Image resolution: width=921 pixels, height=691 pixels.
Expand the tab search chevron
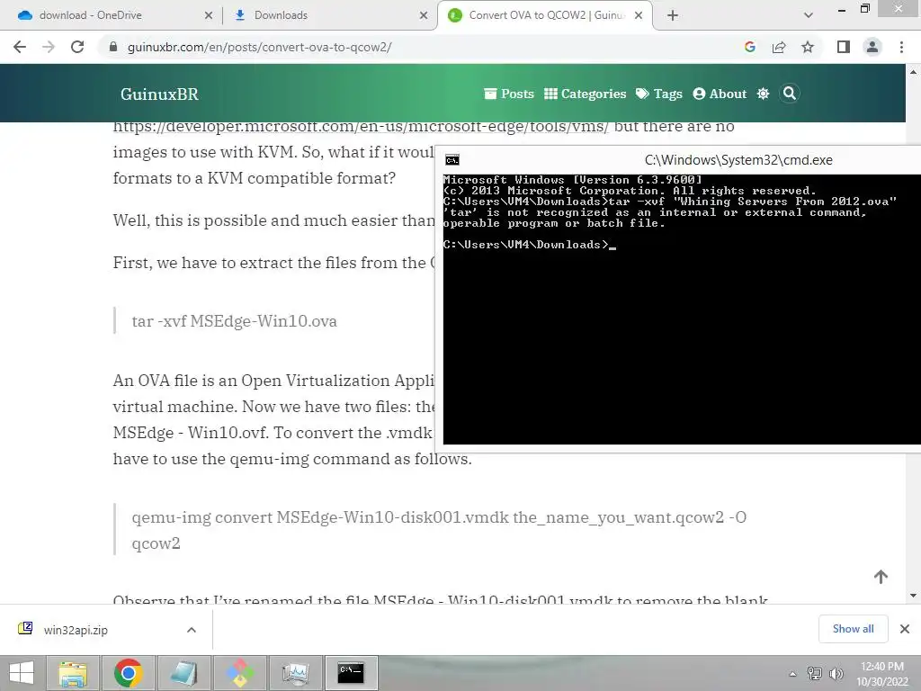coord(809,15)
